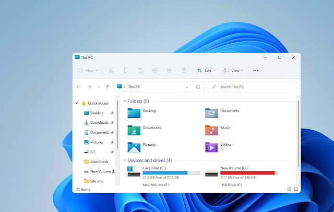Click pin icon next to Documents
334x212 pixels.
click(112, 133)
